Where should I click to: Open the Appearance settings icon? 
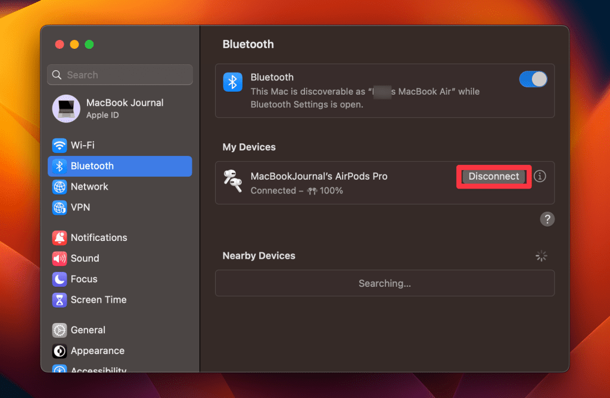(60, 351)
